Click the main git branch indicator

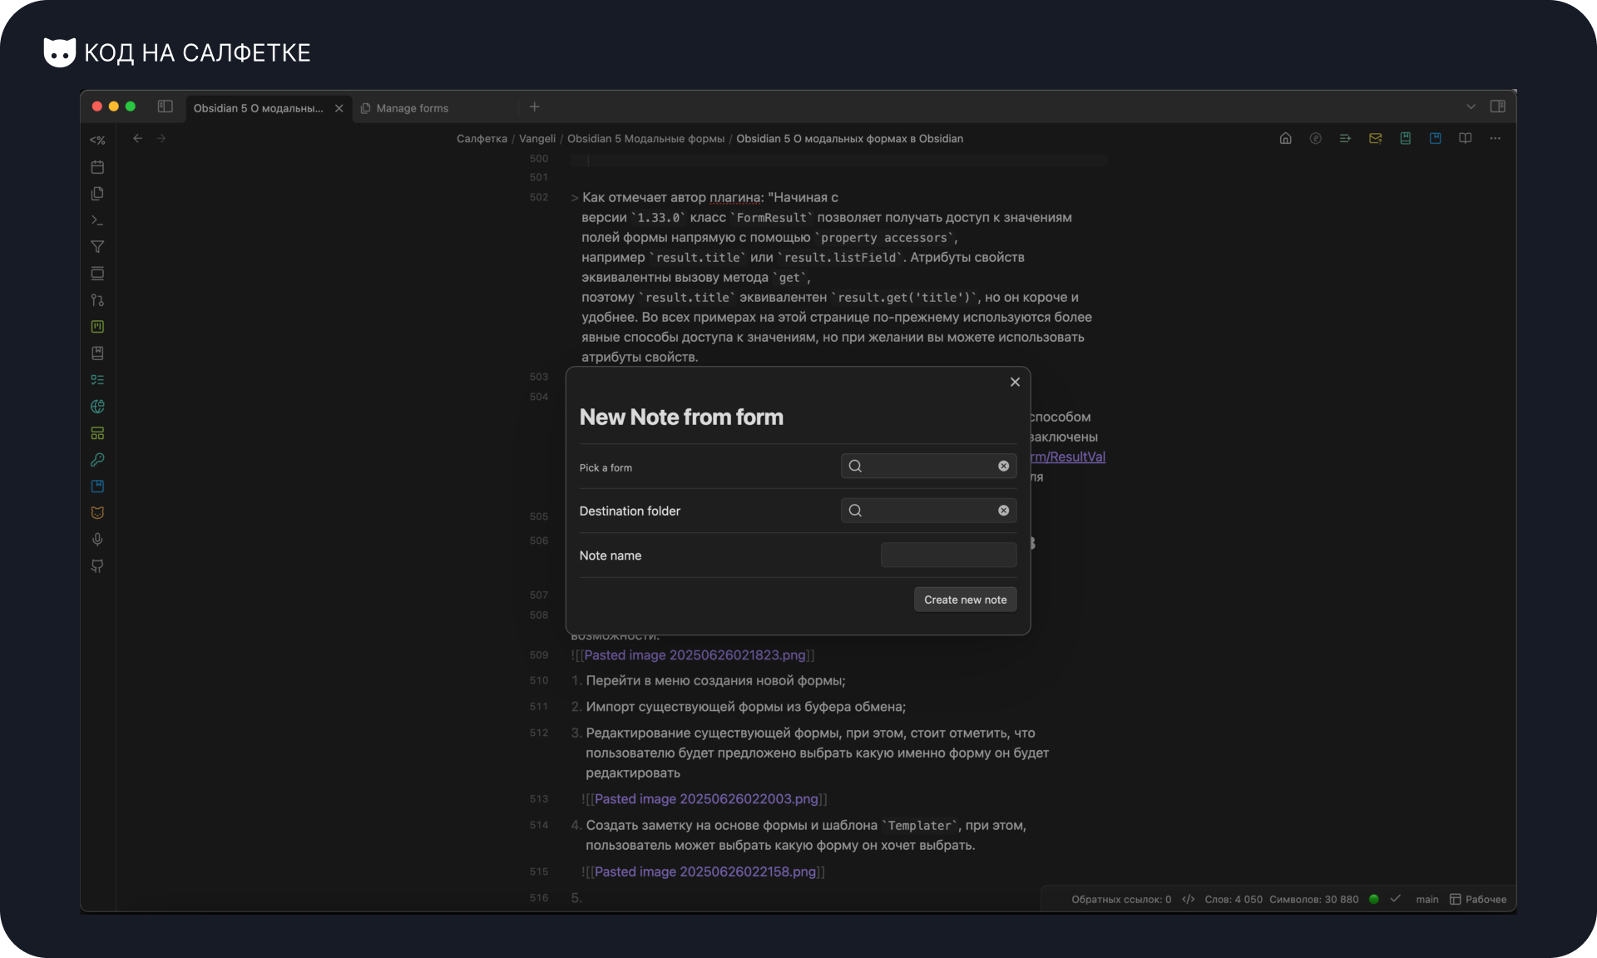click(1427, 900)
